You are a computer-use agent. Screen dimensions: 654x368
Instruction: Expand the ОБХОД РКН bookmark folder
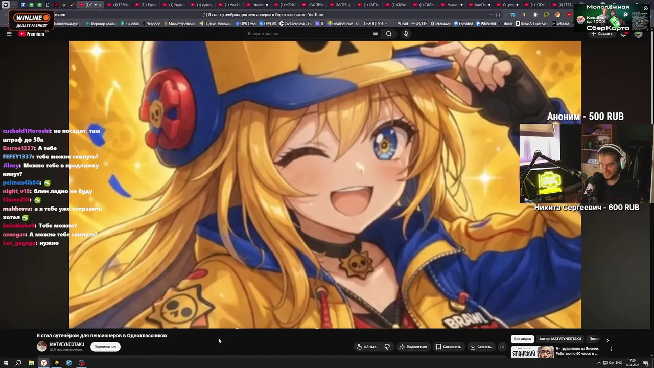pos(375,24)
